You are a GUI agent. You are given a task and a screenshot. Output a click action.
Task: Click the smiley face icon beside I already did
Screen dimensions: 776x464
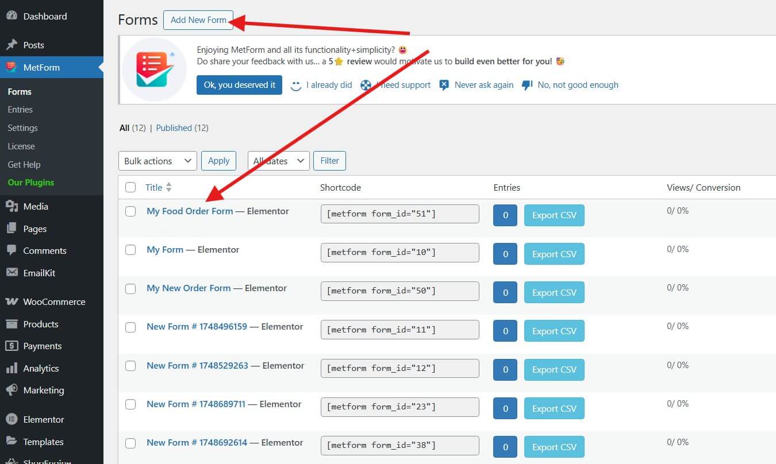296,85
